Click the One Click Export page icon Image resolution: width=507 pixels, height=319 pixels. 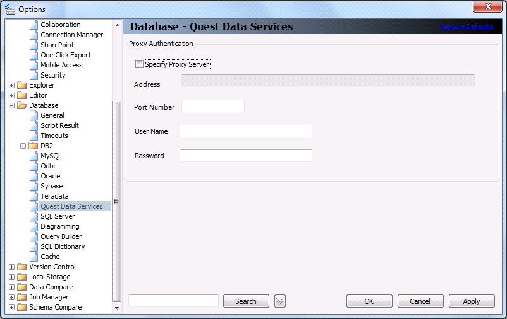click(34, 55)
